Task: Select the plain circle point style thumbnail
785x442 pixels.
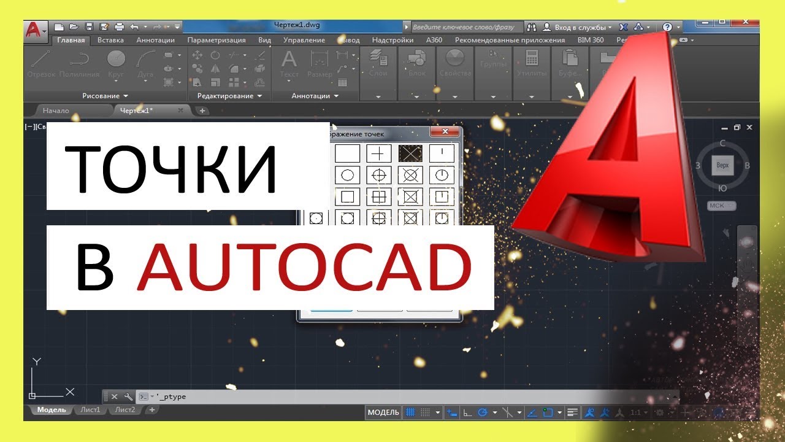Action: pos(347,176)
